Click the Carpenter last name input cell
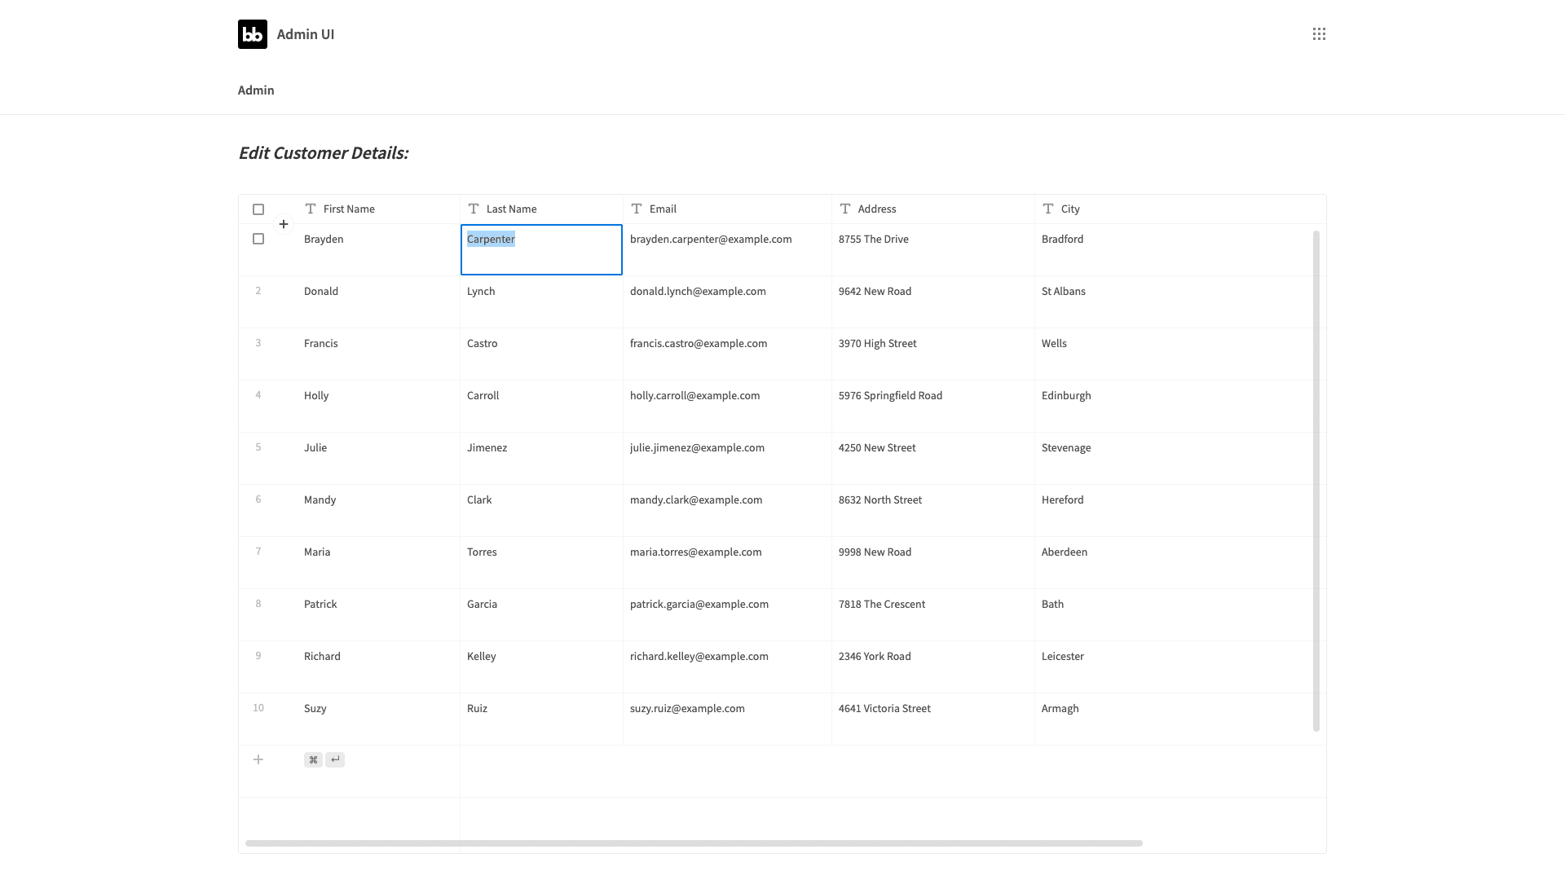 click(x=541, y=249)
